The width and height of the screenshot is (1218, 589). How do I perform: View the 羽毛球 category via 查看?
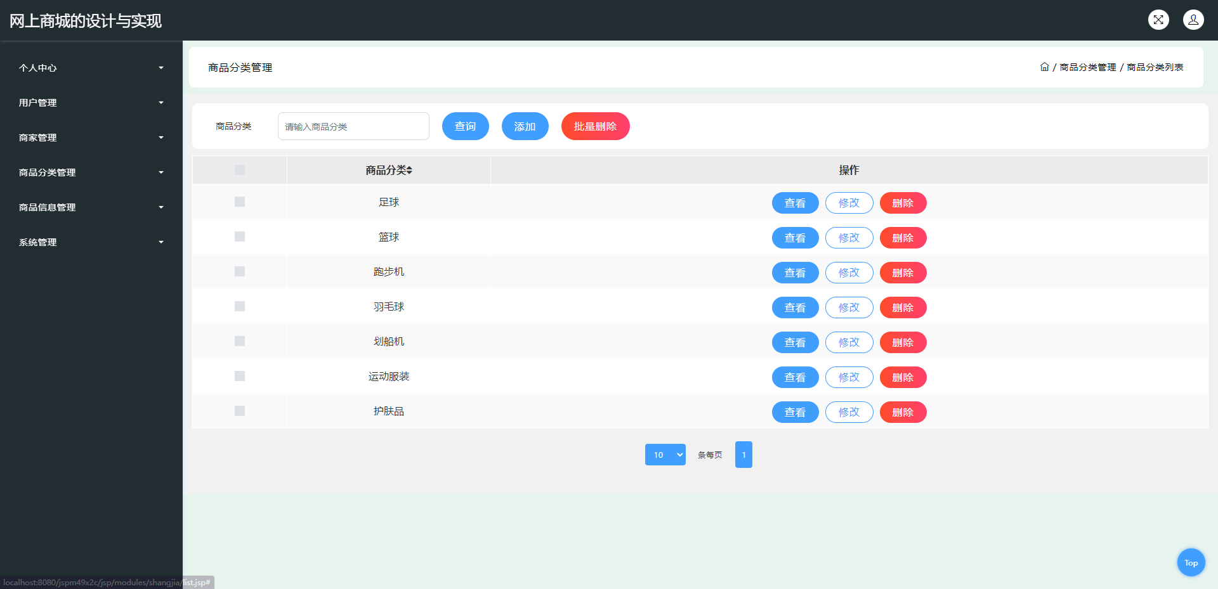pyautogui.click(x=796, y=307)
